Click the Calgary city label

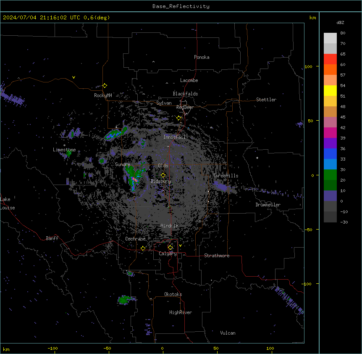(x=168, y=254)
